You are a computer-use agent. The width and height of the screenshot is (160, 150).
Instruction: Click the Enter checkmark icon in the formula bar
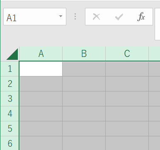[119, 17]
